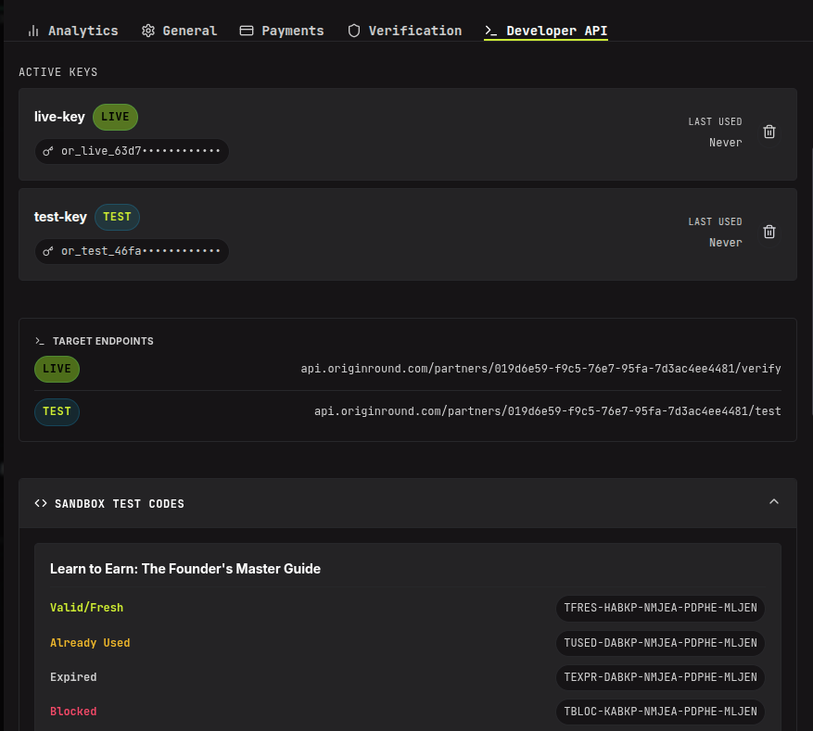Click the masked or_test_46fa key pill
The image size is (813, 731).
point(132,251)
